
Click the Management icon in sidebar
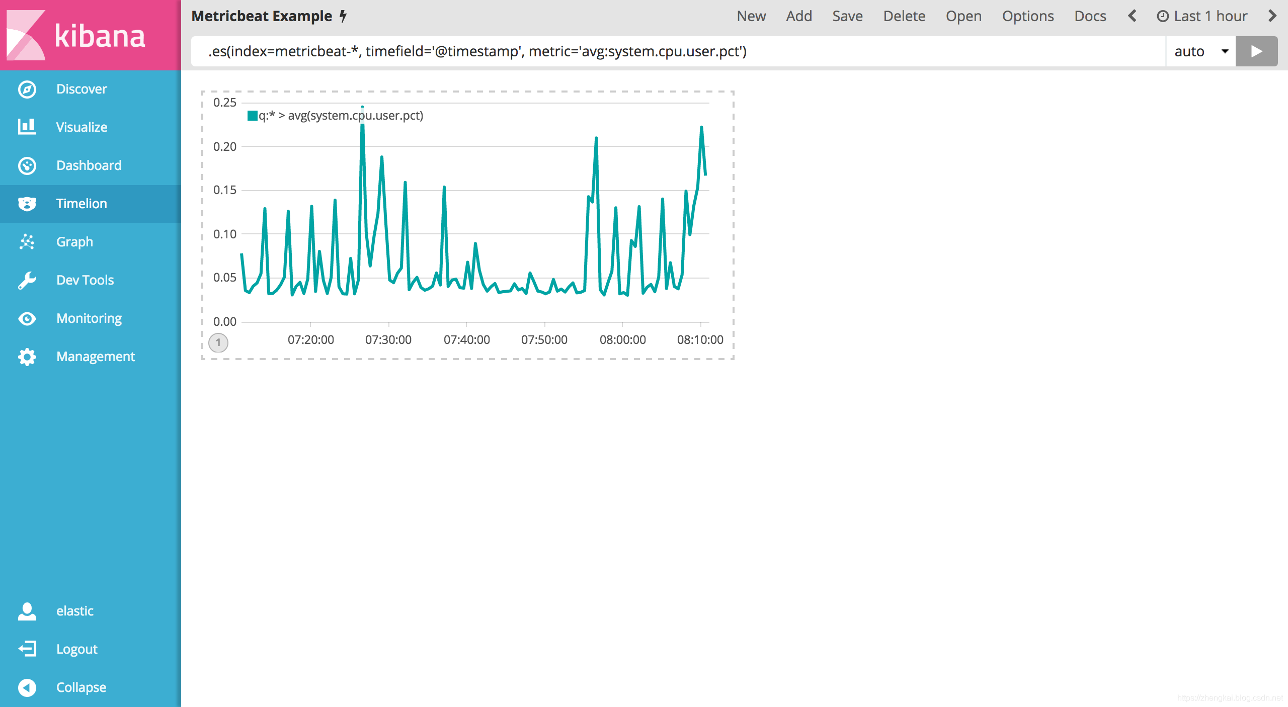click(x=26, y=356)
